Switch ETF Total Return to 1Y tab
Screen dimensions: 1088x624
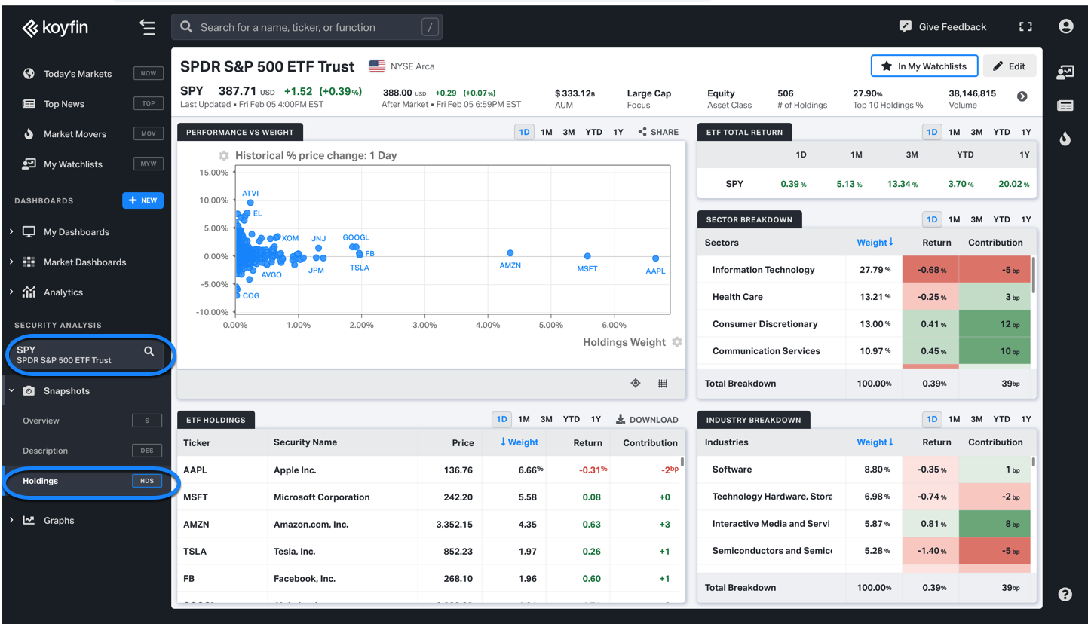point(1025,132)
